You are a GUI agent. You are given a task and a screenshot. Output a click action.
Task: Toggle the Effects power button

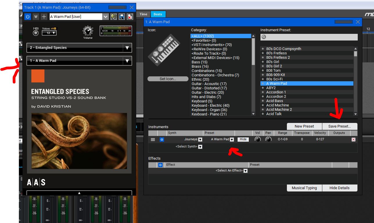[x=160, y=165]
